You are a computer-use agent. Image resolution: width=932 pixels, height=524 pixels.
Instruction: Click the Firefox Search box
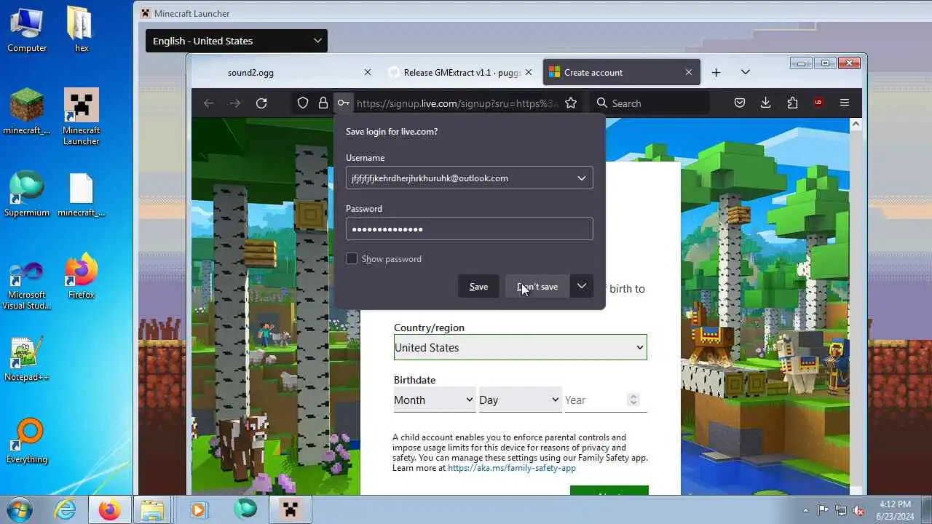click(x=649, y=103)
